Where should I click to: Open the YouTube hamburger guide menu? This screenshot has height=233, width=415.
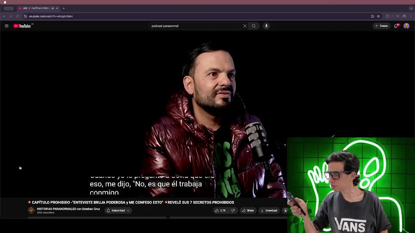(6, 26)
